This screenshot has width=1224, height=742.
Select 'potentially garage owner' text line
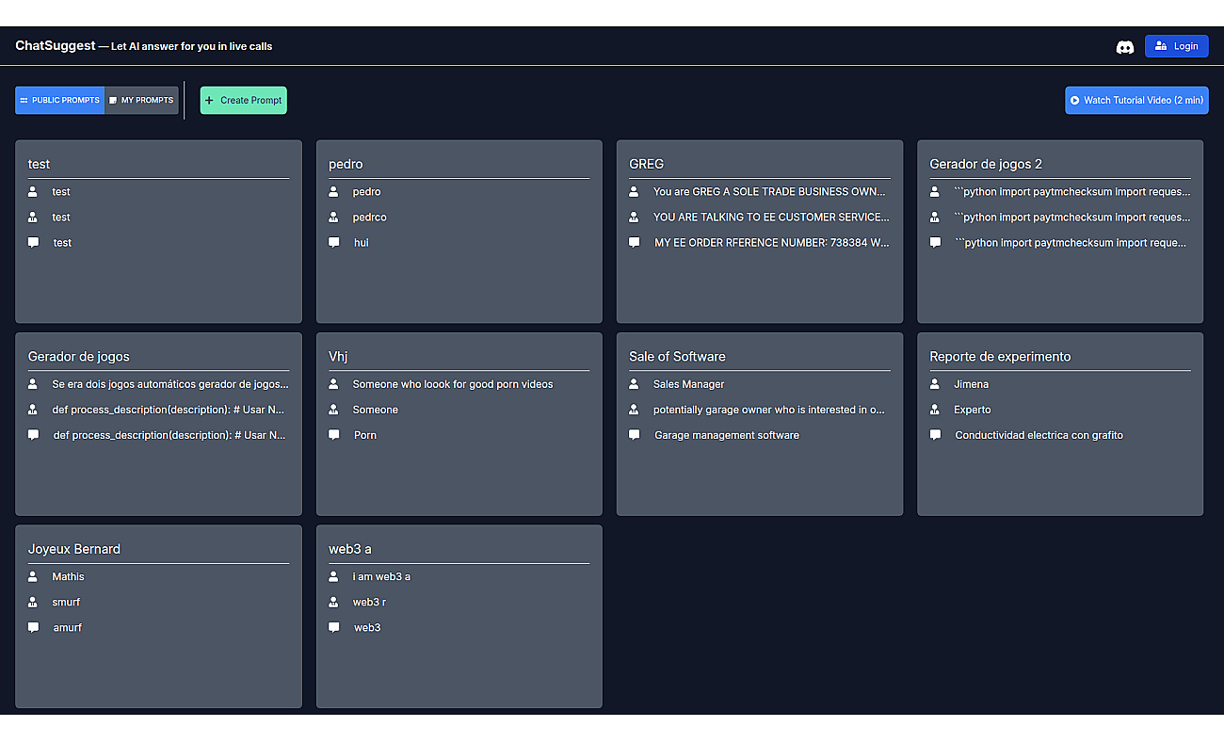click(768, 410)
